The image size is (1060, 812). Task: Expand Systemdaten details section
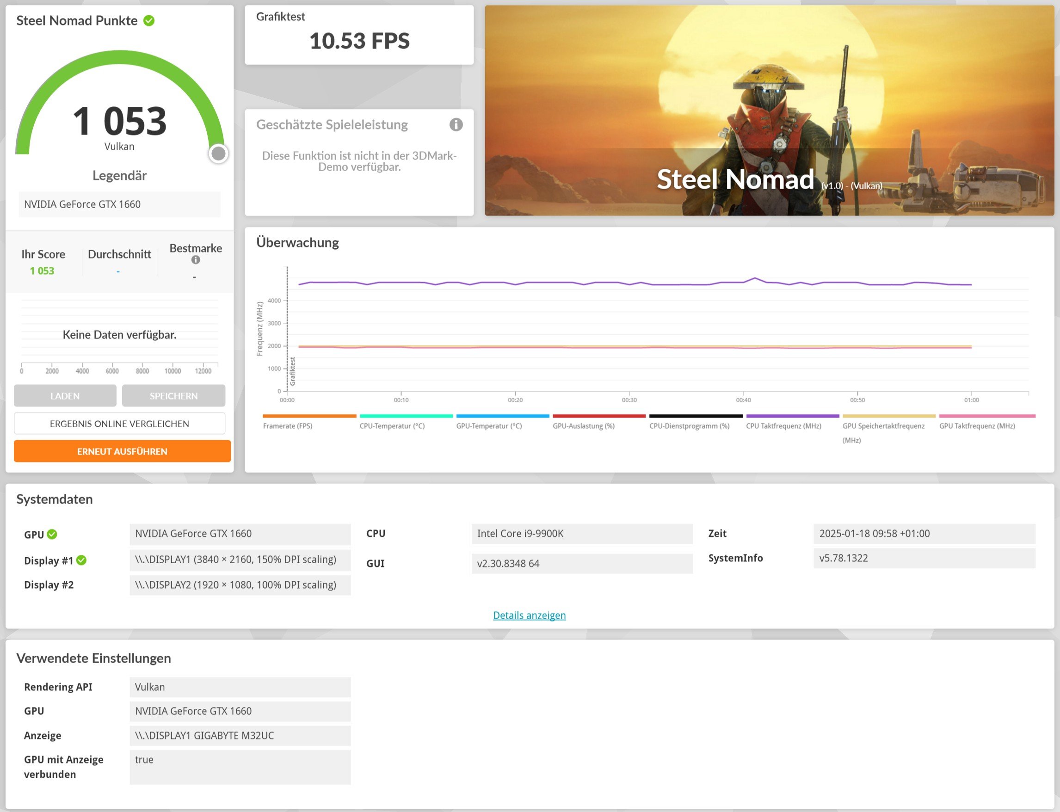pyautogui.click(x=530, y=614)
